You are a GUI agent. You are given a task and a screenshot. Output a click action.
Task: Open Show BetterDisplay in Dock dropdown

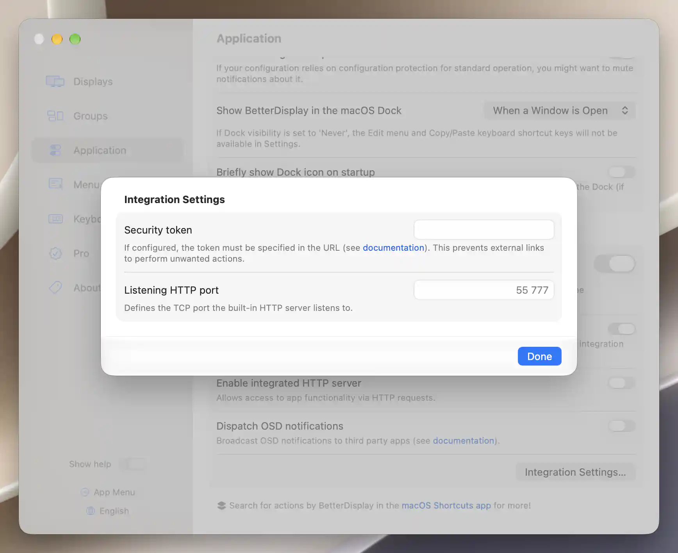560,111
